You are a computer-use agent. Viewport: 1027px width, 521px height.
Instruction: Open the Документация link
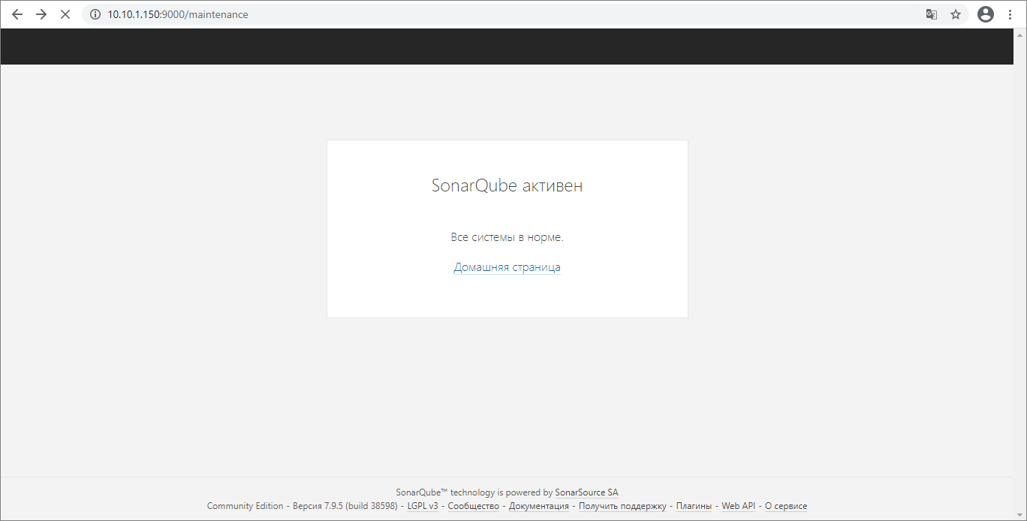coord(539,506)
